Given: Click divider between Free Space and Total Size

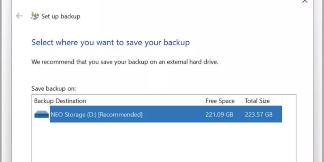Looking at the screenshot, I should (x=242, y=101).
